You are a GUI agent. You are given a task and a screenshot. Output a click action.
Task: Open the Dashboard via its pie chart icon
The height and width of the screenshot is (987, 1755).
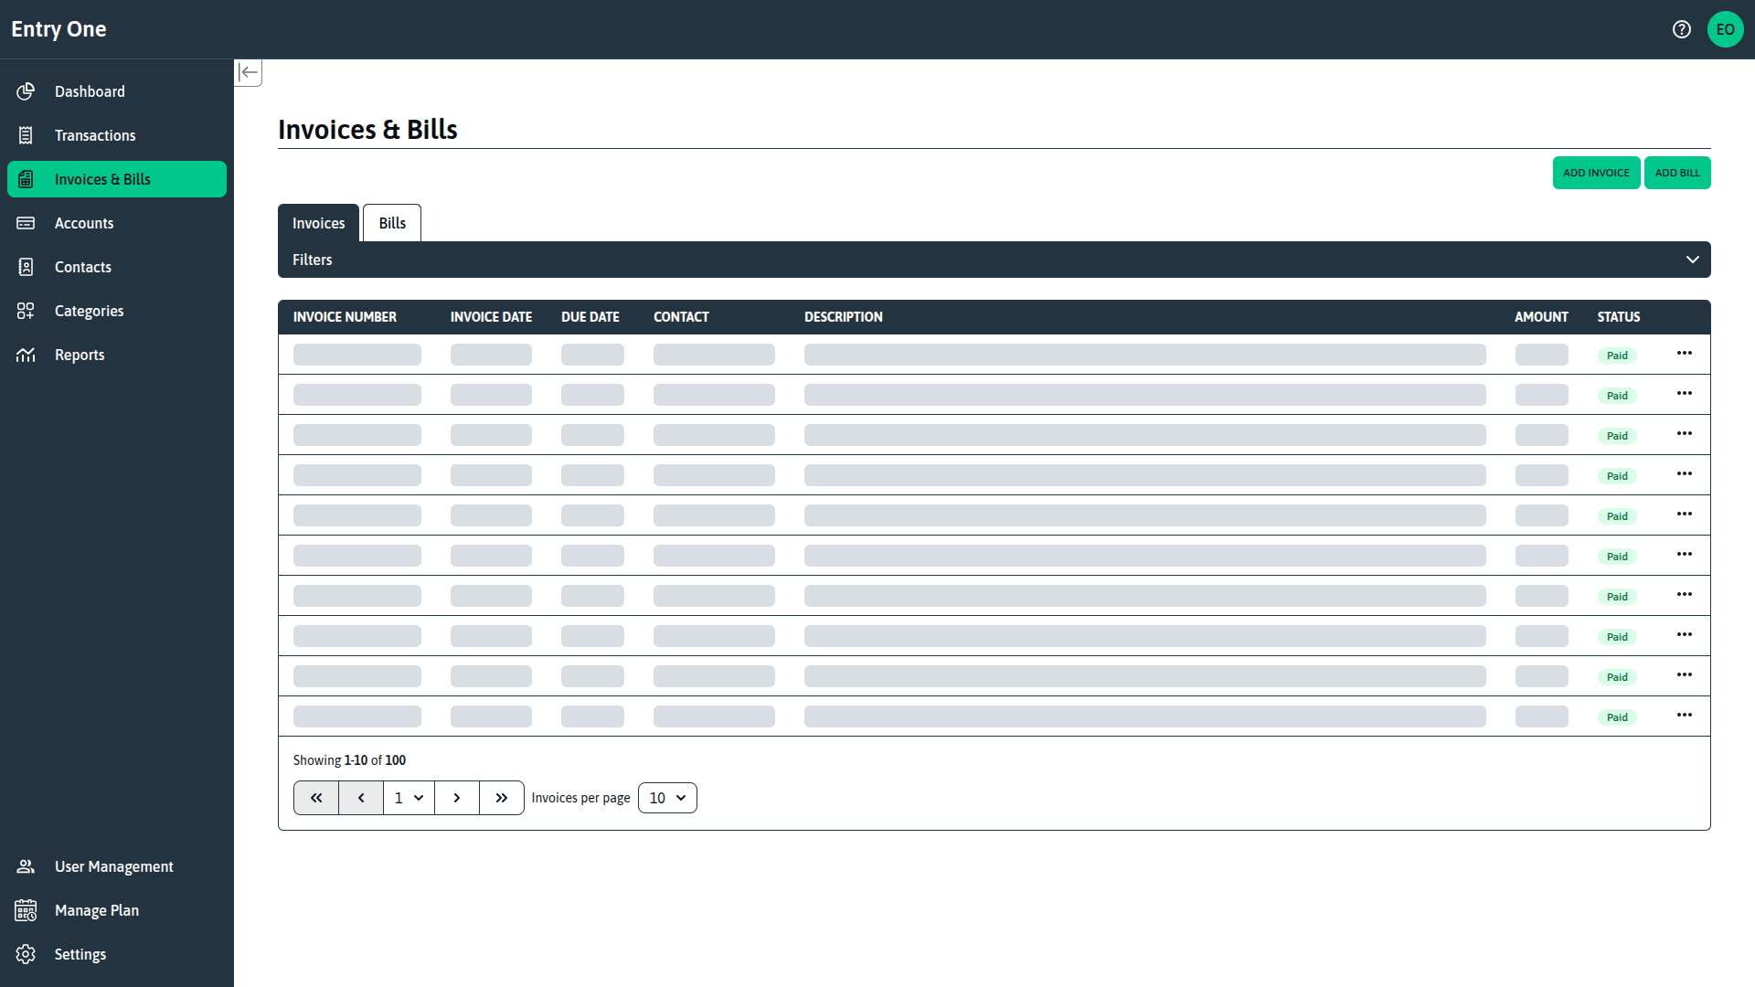tap(26, 91)
